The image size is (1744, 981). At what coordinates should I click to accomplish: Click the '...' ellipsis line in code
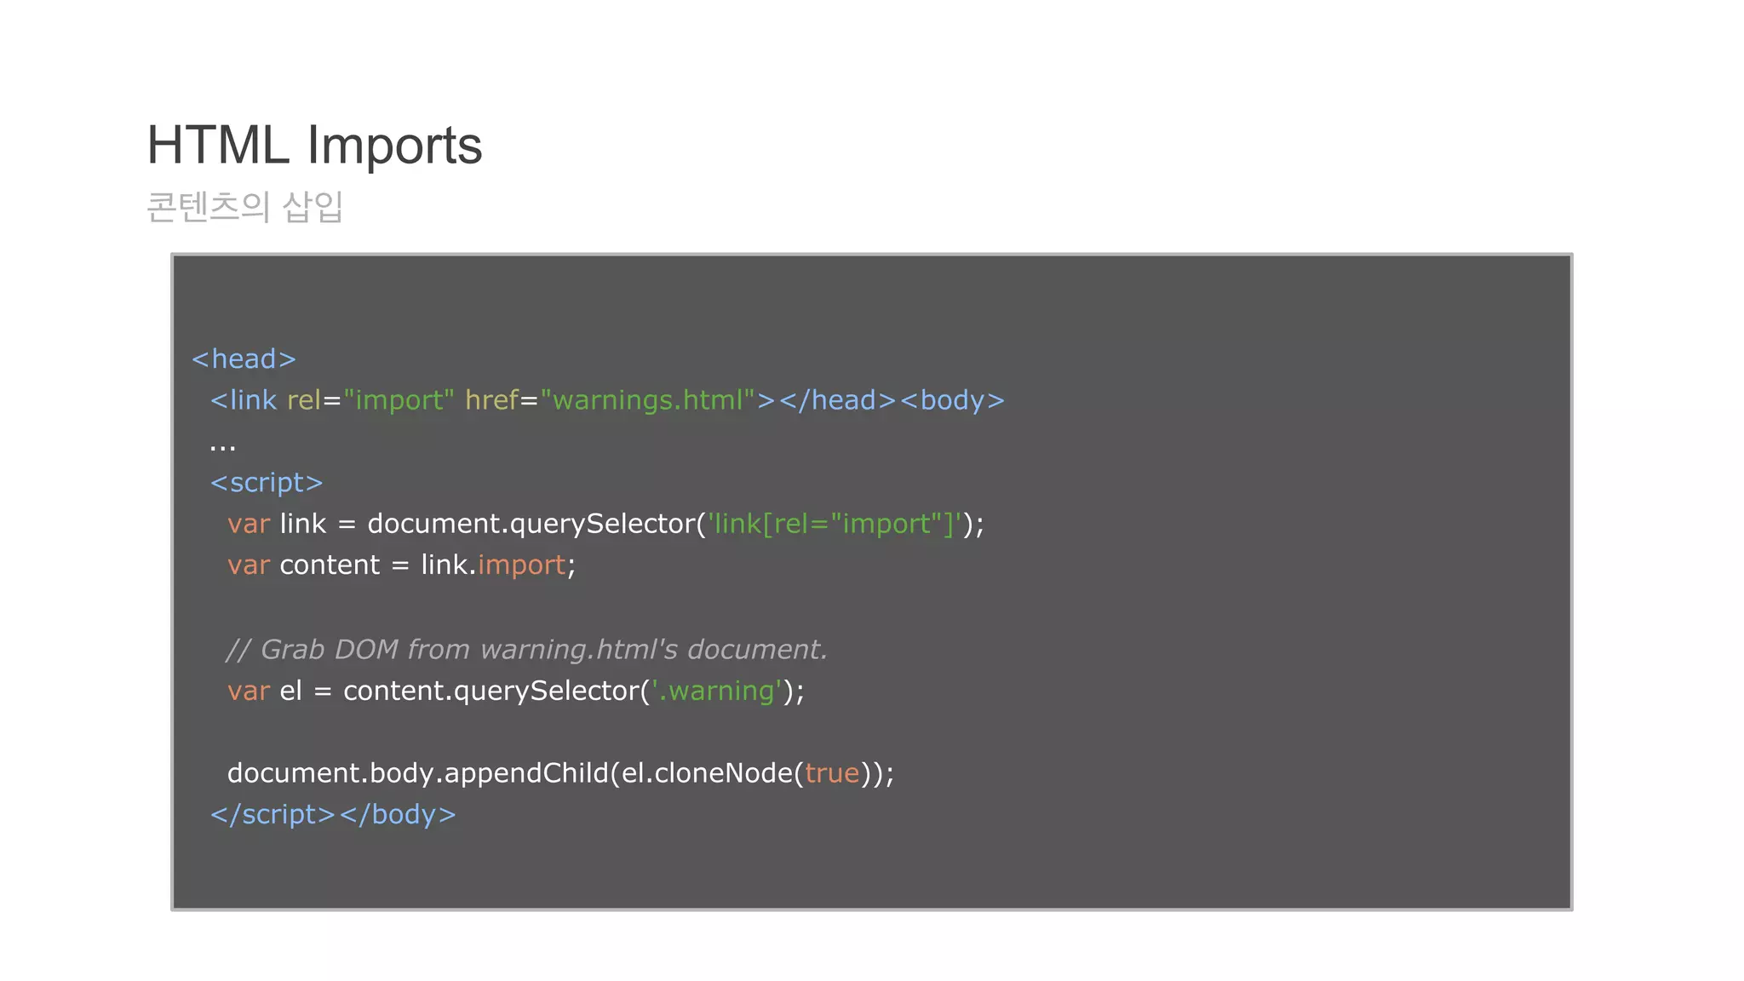click(x=222, y=445)
